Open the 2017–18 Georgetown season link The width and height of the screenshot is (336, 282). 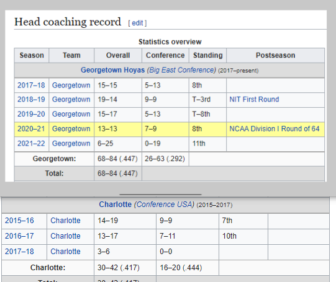31,86
